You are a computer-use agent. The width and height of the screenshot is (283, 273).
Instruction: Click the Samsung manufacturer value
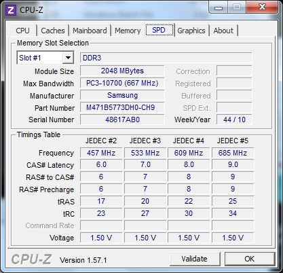(x=122, y=95)
